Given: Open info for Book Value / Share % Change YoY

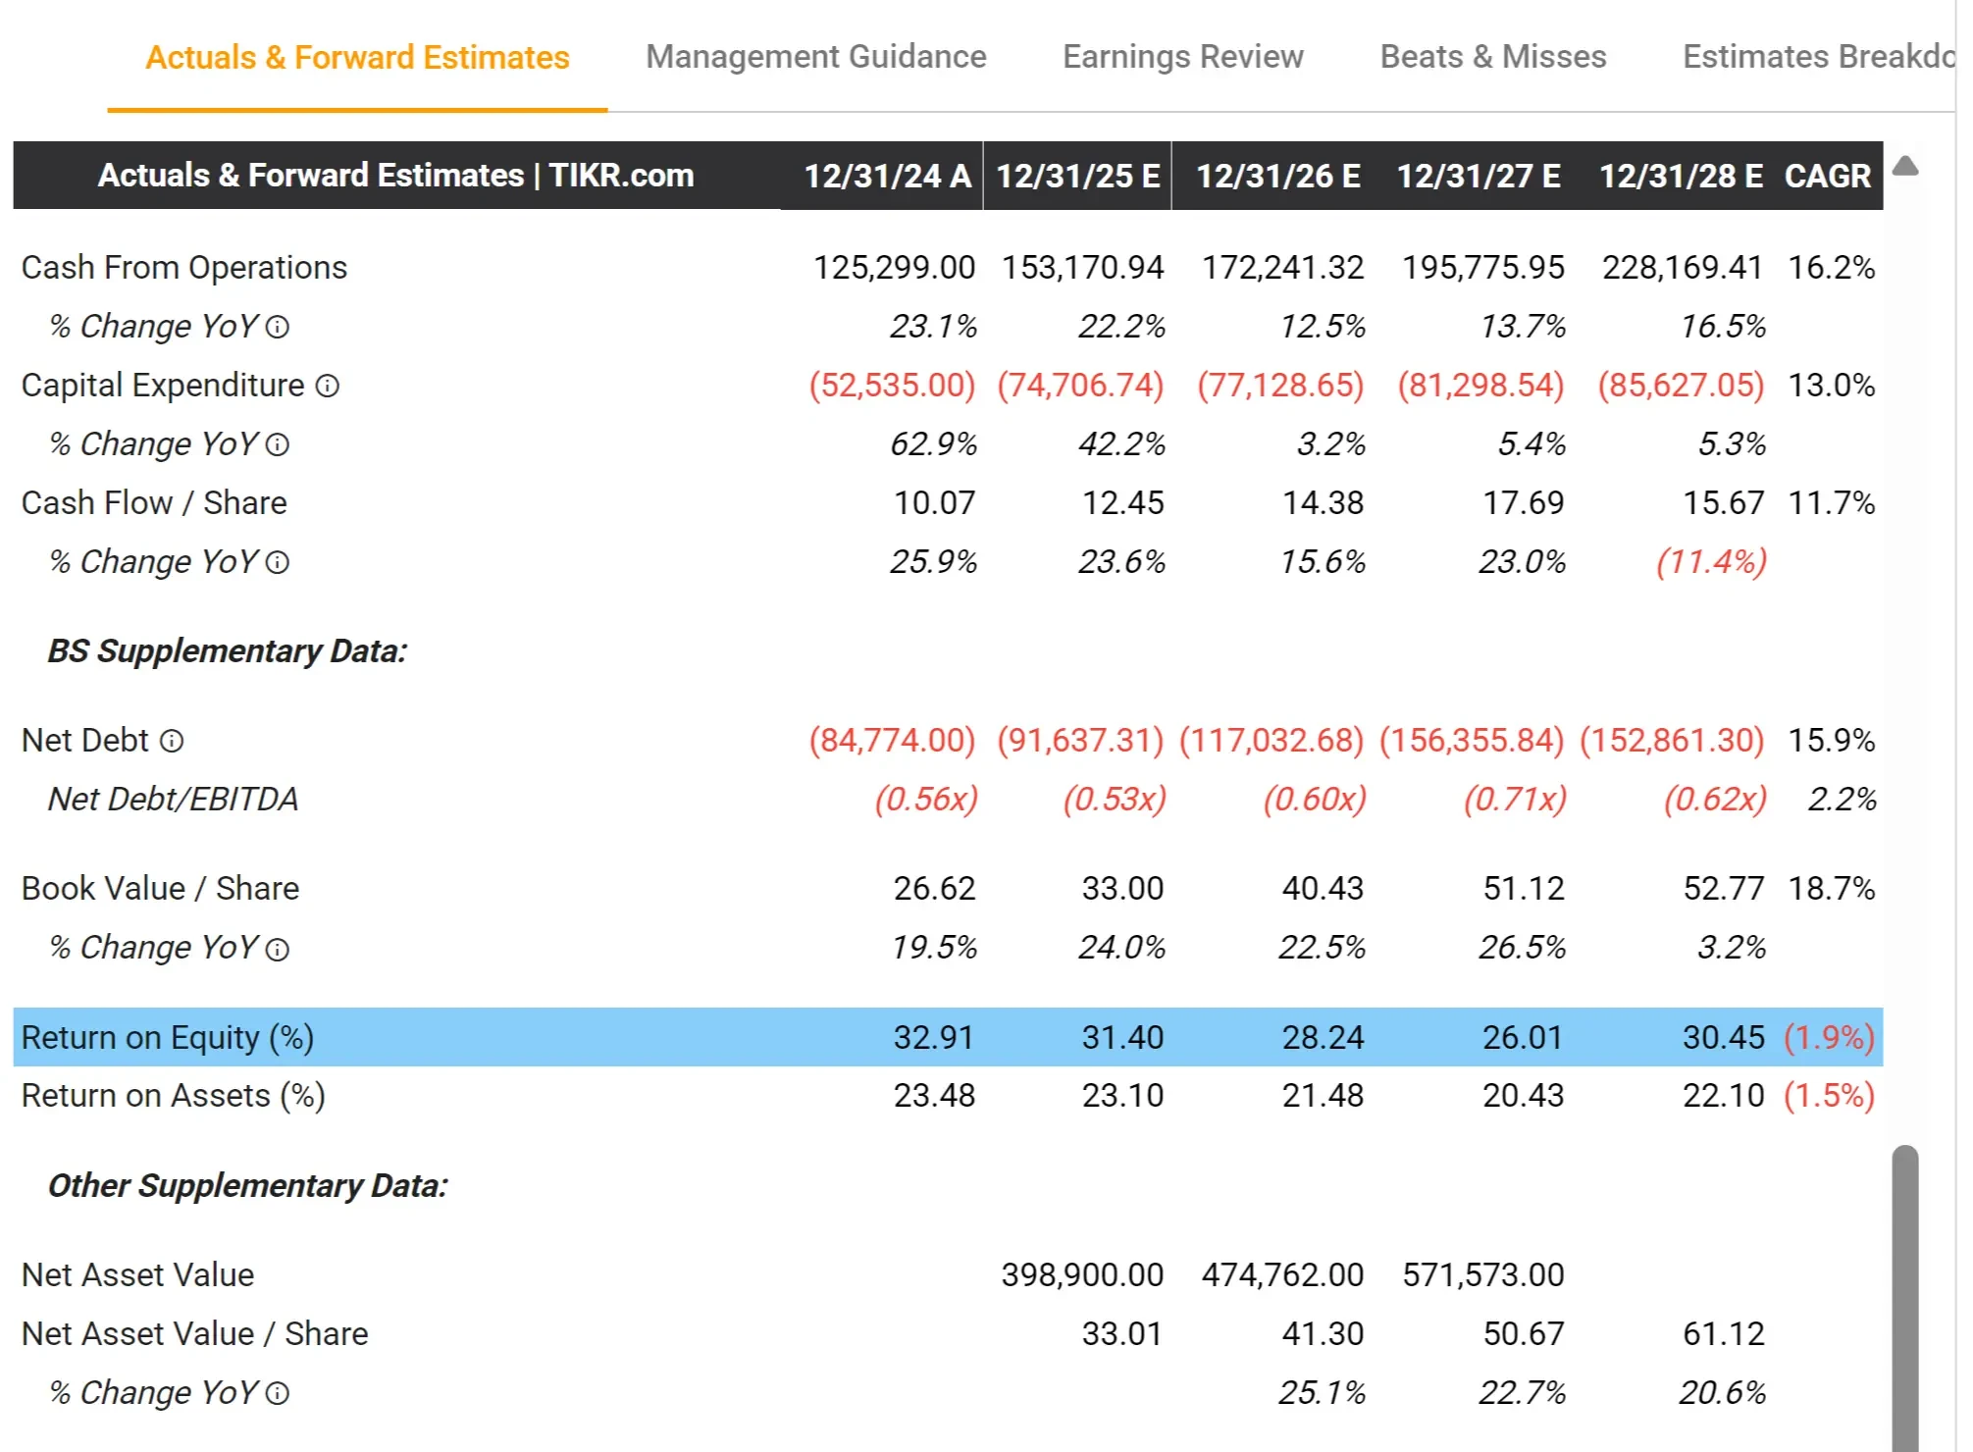Looking at the screenshot, I should pyautogui.click(x=280, y=949).
